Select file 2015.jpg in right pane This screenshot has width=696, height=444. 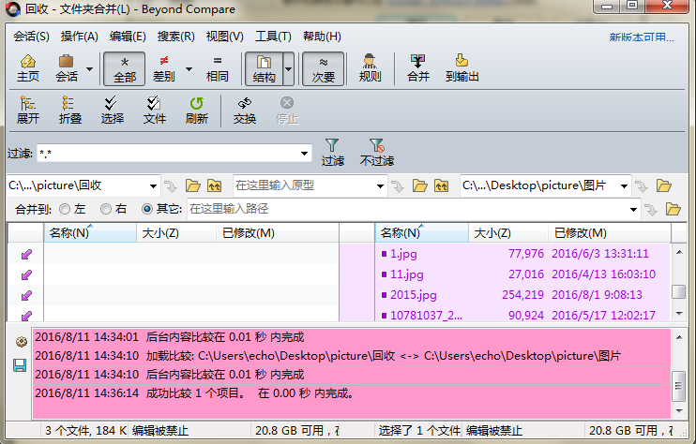point(522,295)
